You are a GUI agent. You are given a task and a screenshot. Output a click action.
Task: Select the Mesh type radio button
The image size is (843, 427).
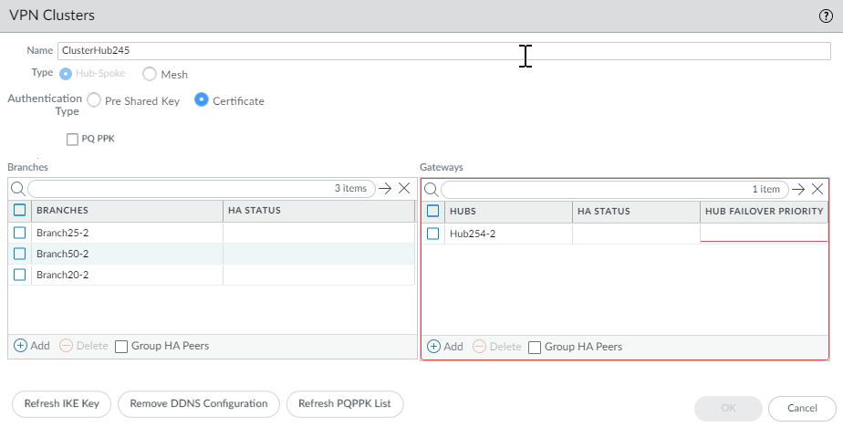click(150, 74)
